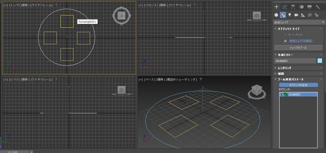
Task: Click the filter icon in the Front viewport header
Action: [195, 5]
